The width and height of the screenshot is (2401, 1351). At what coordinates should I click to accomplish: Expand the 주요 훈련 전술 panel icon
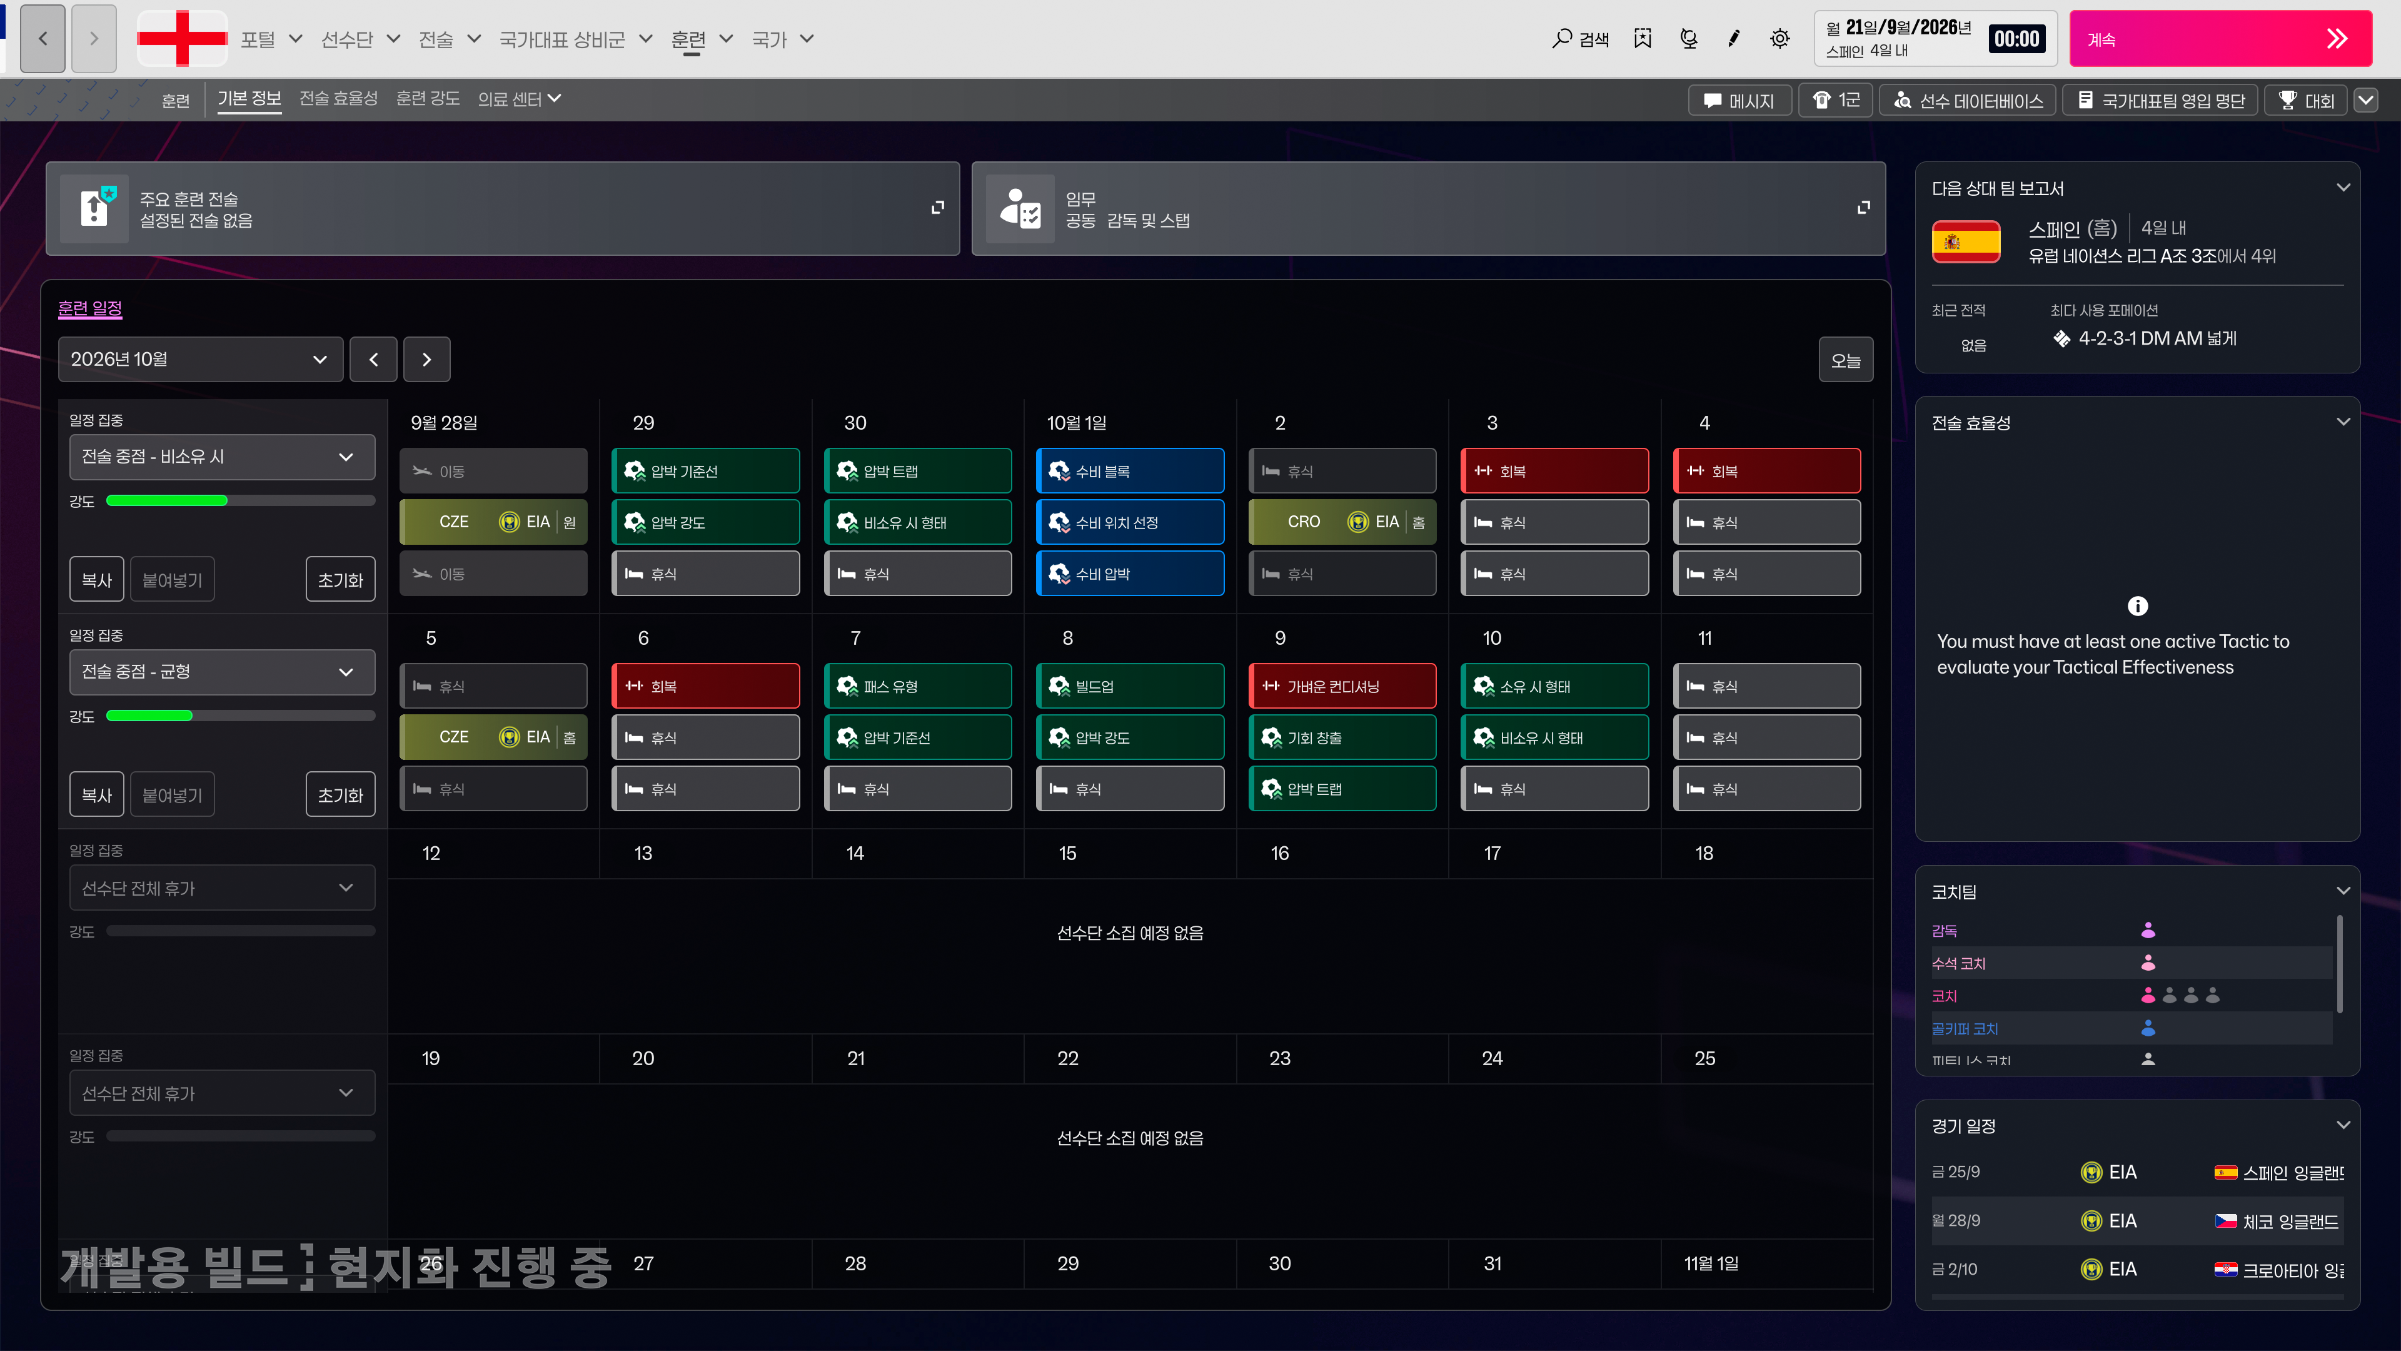tap(938, 207)
